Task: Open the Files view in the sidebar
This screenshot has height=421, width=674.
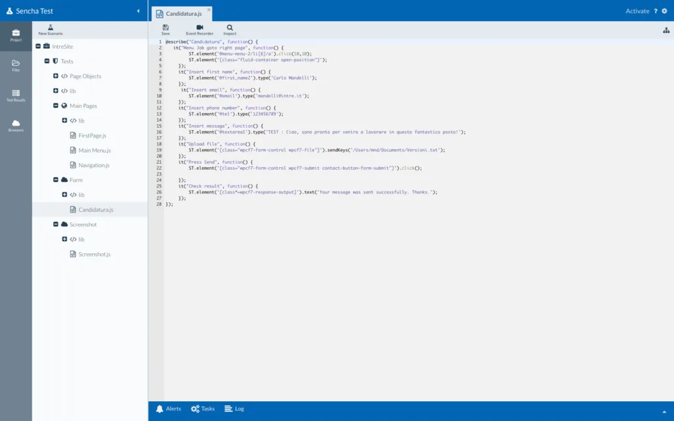Action: click(16, 66)
